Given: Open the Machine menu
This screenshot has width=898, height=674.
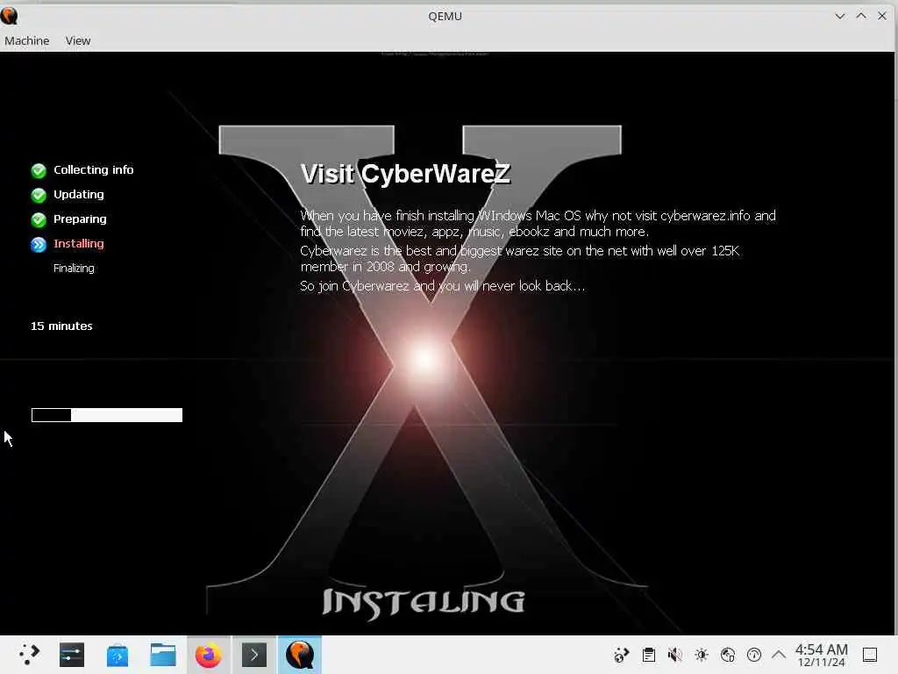Looking at the screenshot, I should pyautogui.click(x=27, y=40).
